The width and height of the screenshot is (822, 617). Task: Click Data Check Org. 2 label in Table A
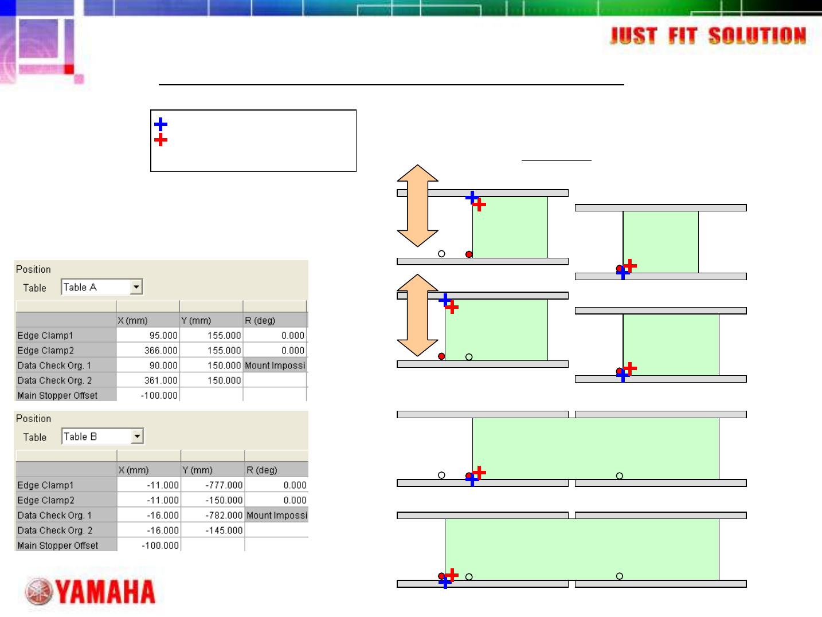point(66,380)
